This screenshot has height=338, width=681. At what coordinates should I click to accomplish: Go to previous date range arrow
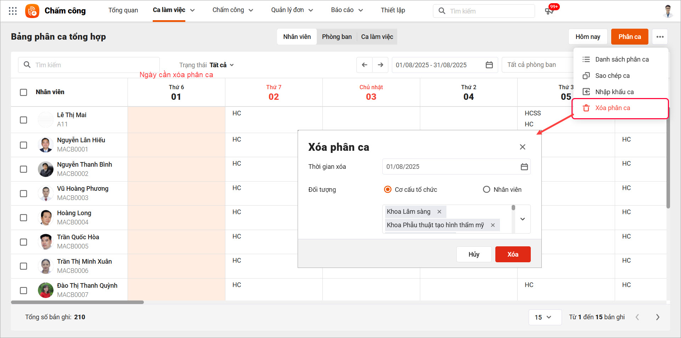[364, 65]
